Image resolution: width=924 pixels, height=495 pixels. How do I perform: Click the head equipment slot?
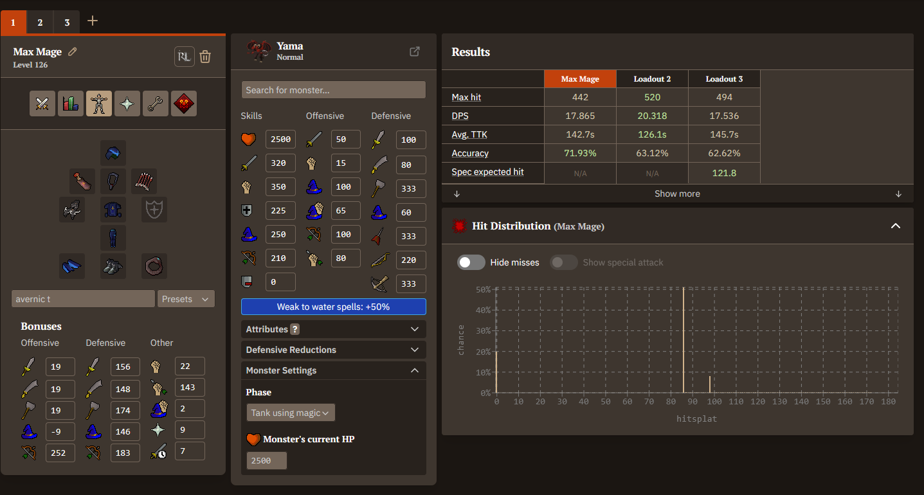click(x=113, y=153)
